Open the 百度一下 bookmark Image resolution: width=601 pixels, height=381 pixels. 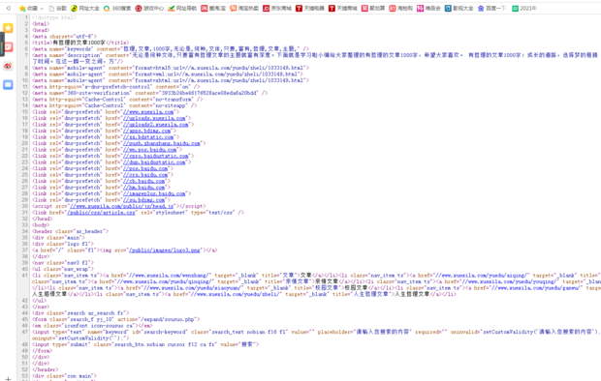(x=492, y=8)
